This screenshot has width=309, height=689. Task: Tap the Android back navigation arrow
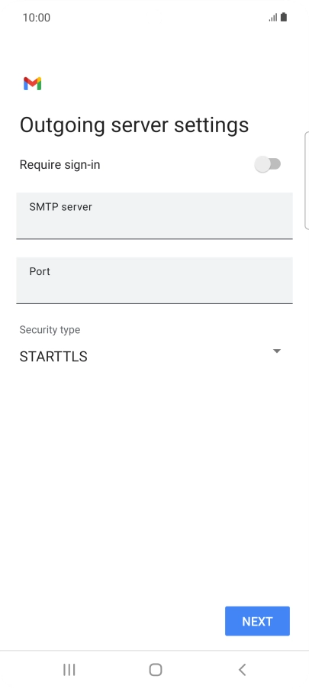tap(242, 670)
